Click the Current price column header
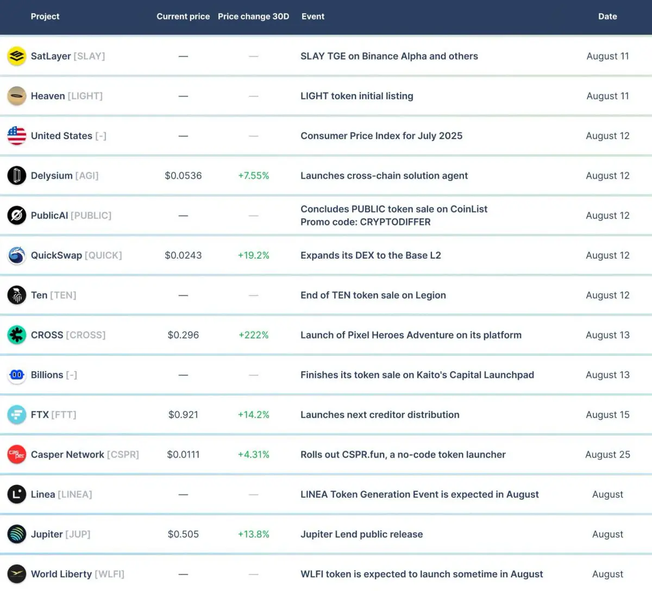The width and height of the screenshot is (652, 591). (x=183, y=16)
